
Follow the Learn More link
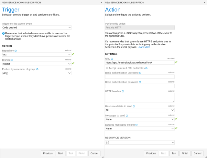(x=144, y=47)
